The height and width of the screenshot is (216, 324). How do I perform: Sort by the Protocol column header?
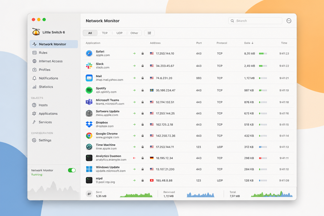[222, 43]
